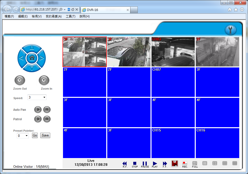Pan camera right with right arrow
The height and width of the screenshot is (174, 248).
(42, 58)
